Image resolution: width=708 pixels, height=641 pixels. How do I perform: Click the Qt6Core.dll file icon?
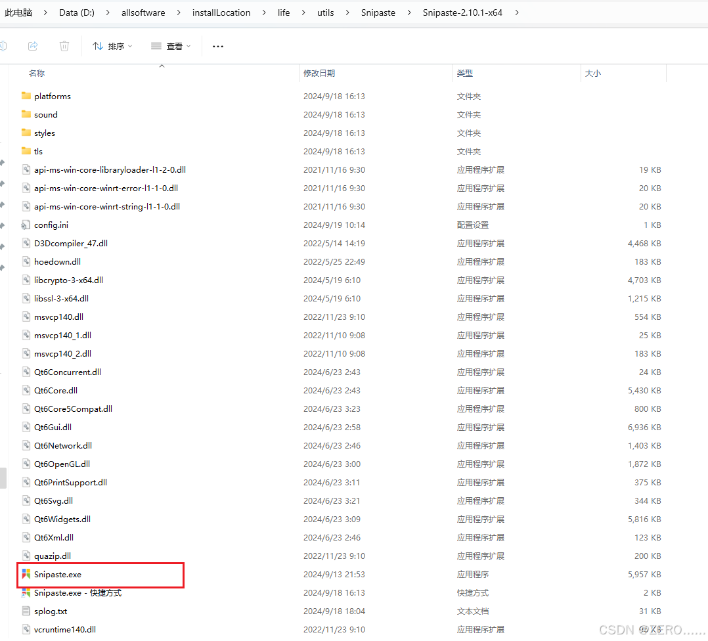[x=26, y=391]
